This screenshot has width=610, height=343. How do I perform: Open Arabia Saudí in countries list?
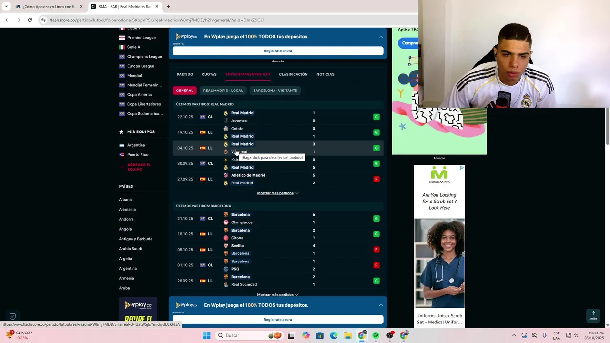(x=131, y=249)
